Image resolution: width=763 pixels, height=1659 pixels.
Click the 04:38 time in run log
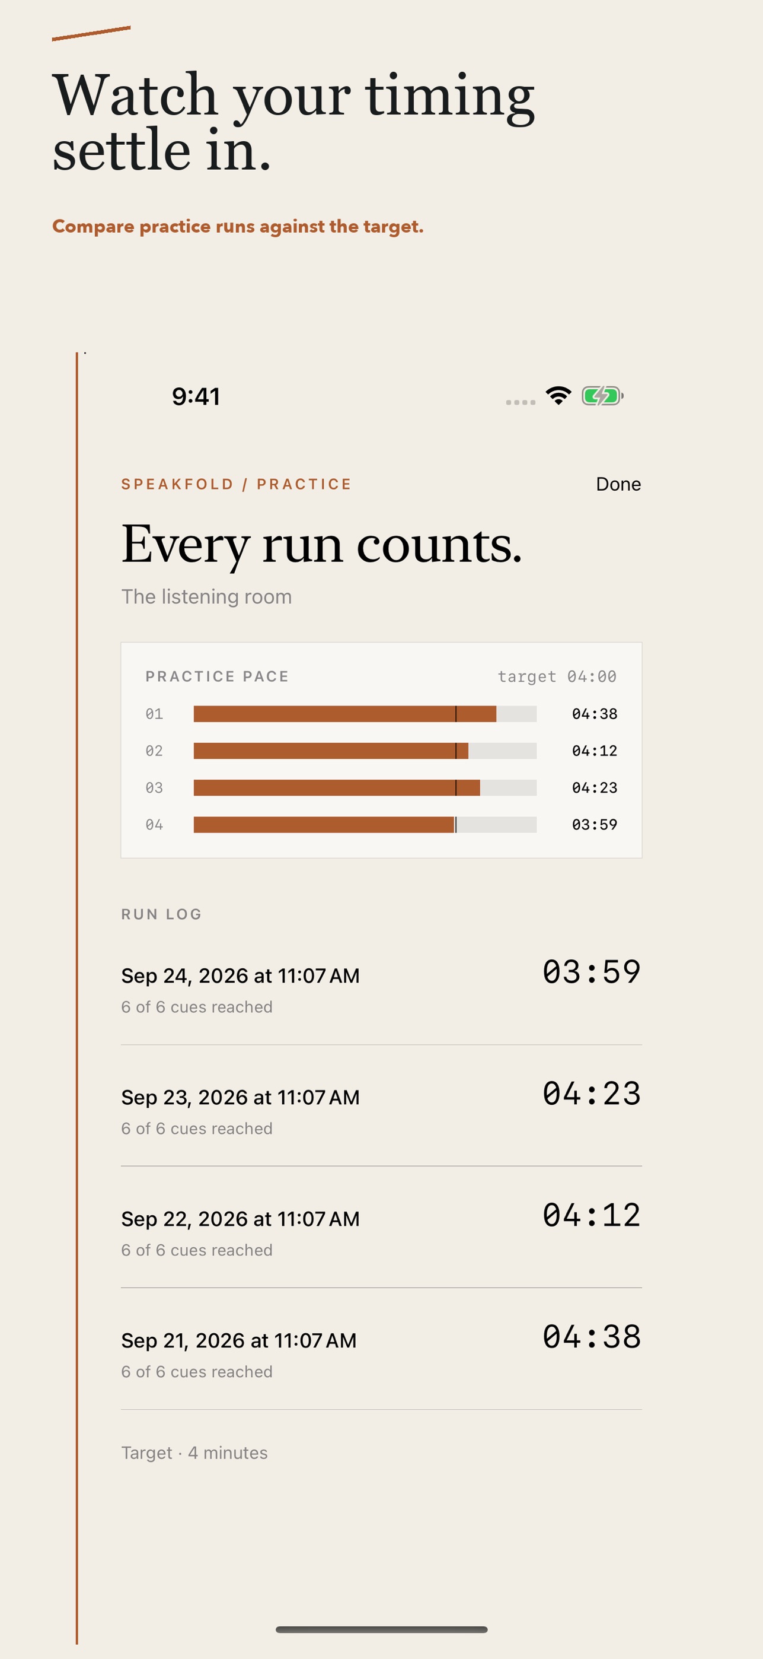pyautogui.click(x=591, y=1336)
